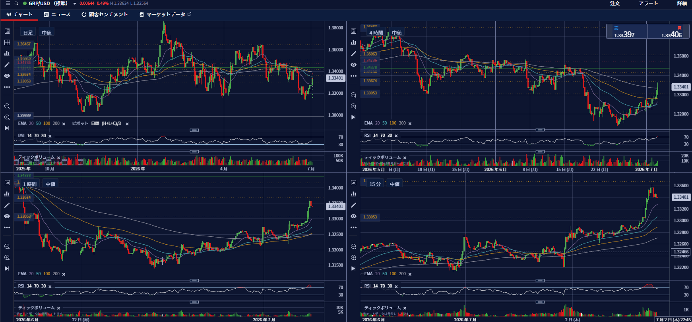Zoom in the 15-minute chart
The image size is (692, 322).
[353, 258]
